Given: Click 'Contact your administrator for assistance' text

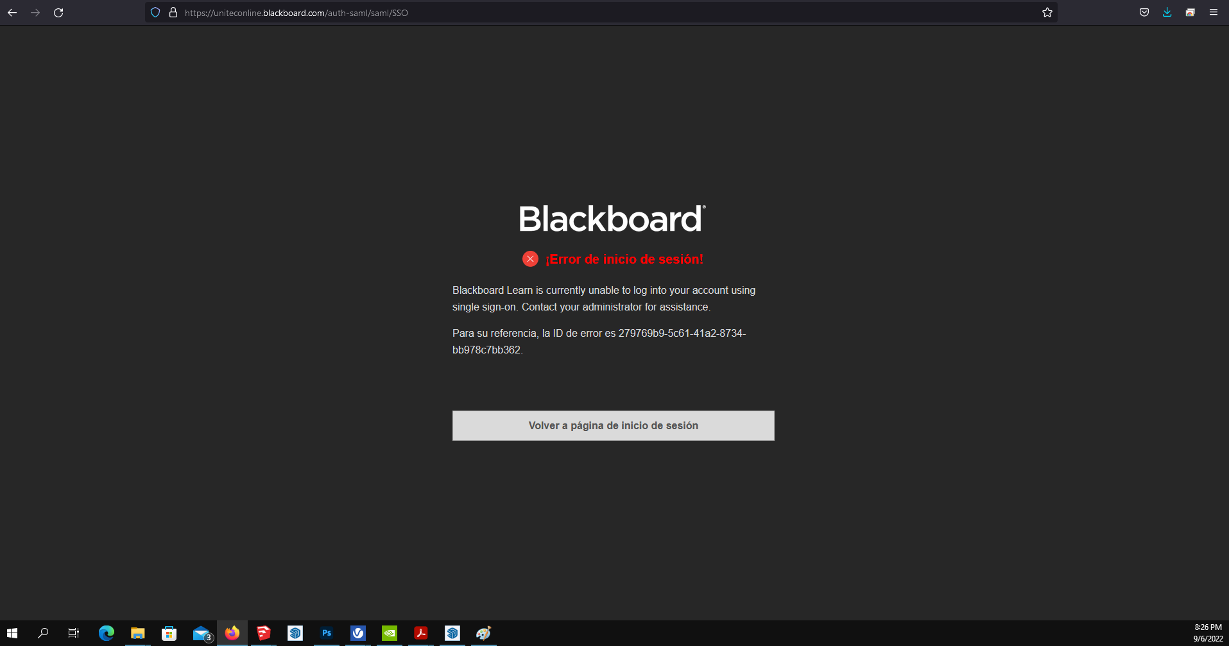Looking at the screenshot, I should (616, 307).
